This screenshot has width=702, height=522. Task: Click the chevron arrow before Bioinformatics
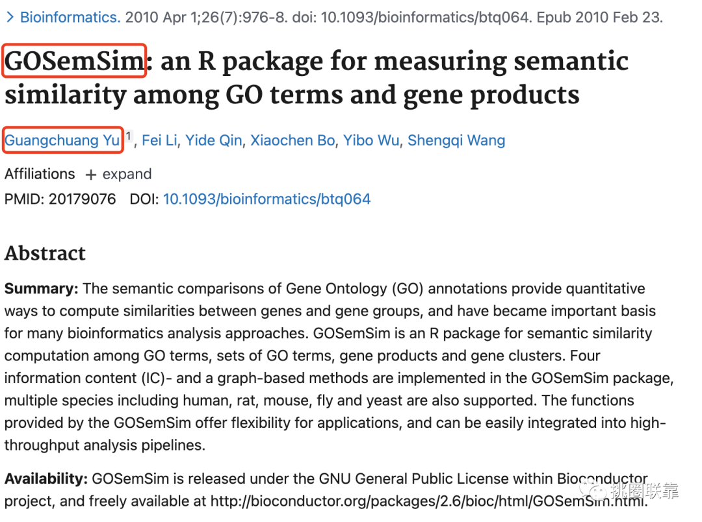[x=10, y=17]
